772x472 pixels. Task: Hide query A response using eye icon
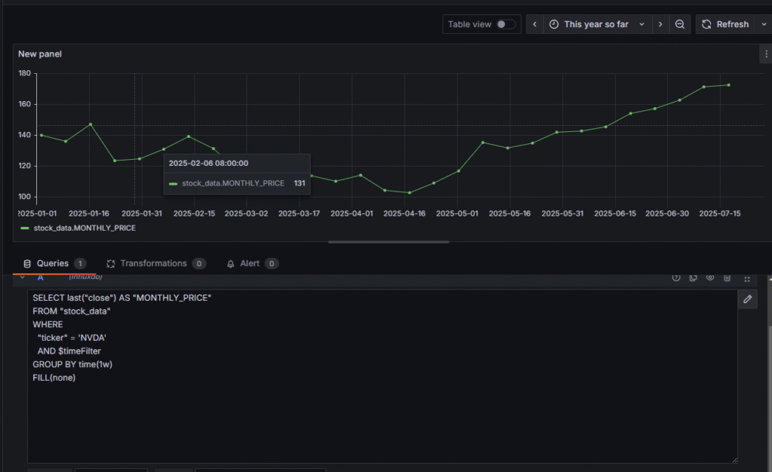coord(710,277)
